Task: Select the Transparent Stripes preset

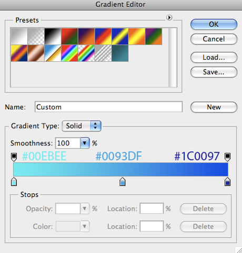Action: coord(103,53)
